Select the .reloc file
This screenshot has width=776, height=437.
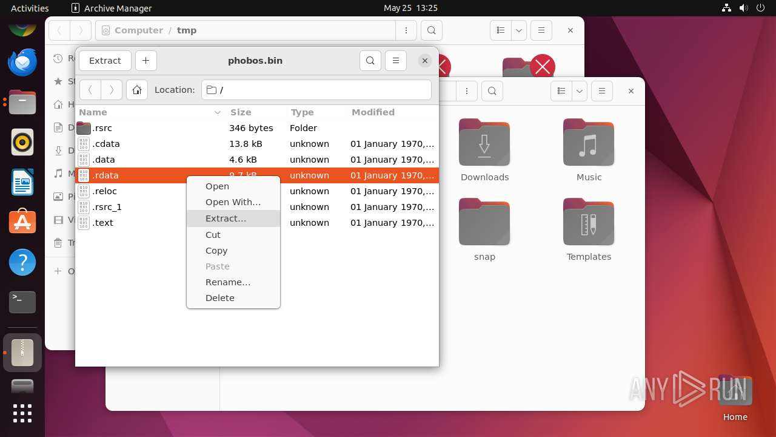pos(131,191)
